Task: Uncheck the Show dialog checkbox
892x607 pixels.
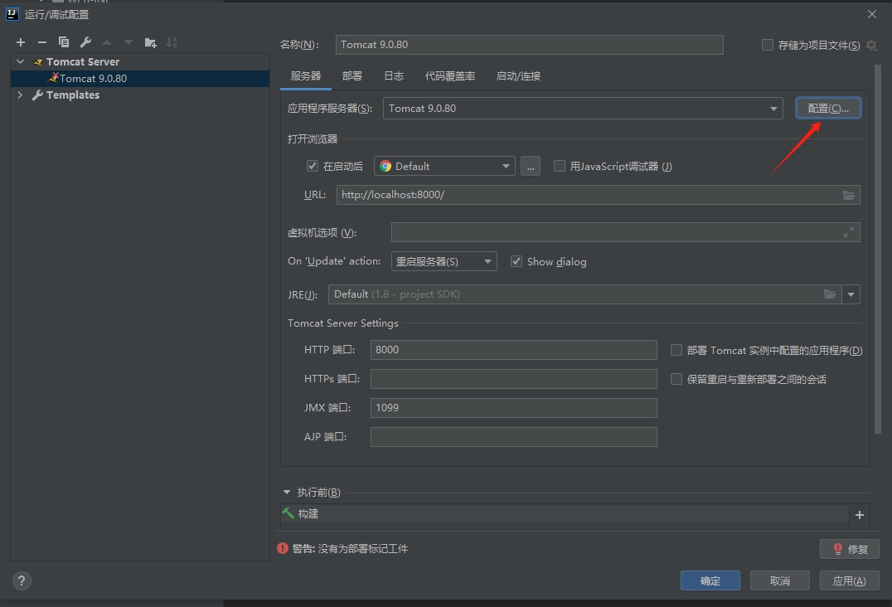Action: [516, 262]
